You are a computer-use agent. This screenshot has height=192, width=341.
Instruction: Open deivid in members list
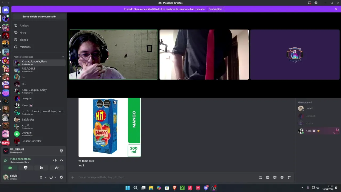(318, 109)
